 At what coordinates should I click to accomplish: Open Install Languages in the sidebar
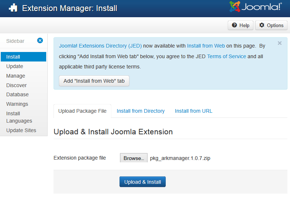click(x=19, y=117)
